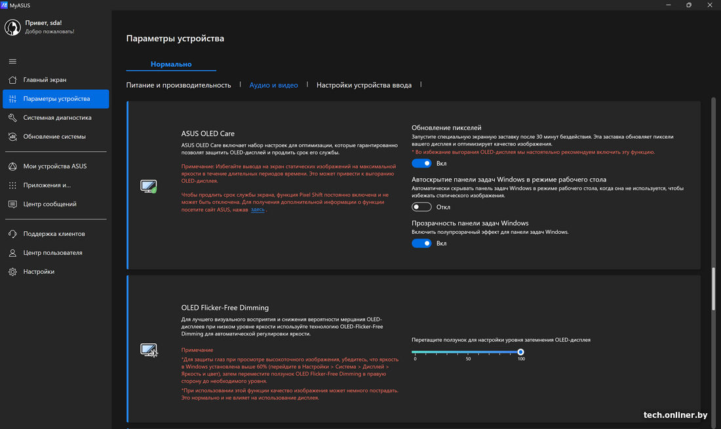The height and width of the screenshot is (429, 721).
Task: Click the OLED Flicker-Free Dimming display icon
Action: click(149, 350)
